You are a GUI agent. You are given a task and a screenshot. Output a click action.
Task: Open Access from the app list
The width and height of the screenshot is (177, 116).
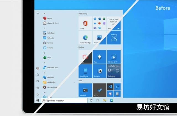click(48, 18)
